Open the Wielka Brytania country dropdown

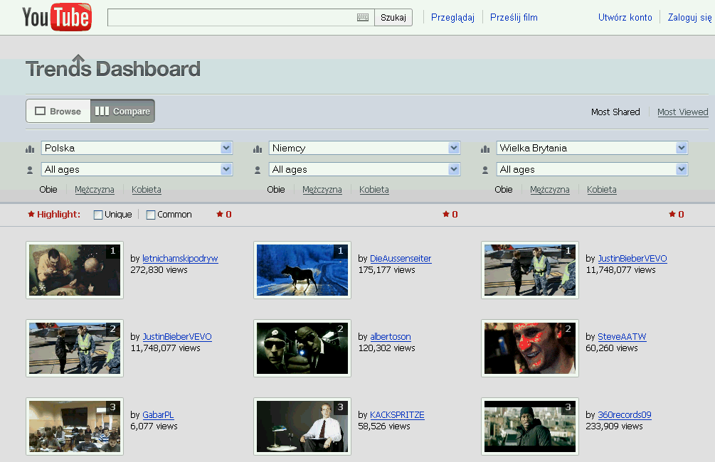coord(592,148)
